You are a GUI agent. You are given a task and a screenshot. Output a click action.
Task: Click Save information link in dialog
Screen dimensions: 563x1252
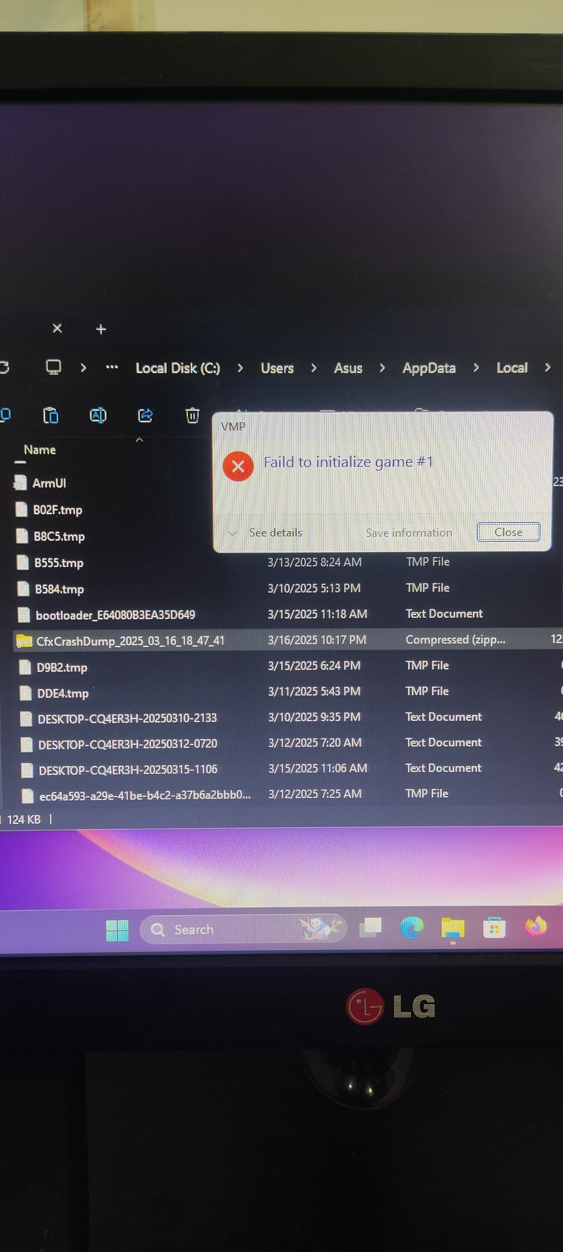(408, 533)
